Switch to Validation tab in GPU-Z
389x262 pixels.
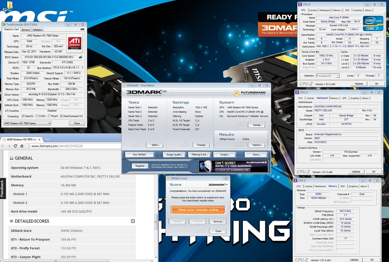(x=37, y=30)
